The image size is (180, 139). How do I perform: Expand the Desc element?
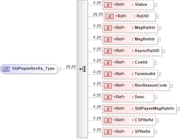pos(155,97)
